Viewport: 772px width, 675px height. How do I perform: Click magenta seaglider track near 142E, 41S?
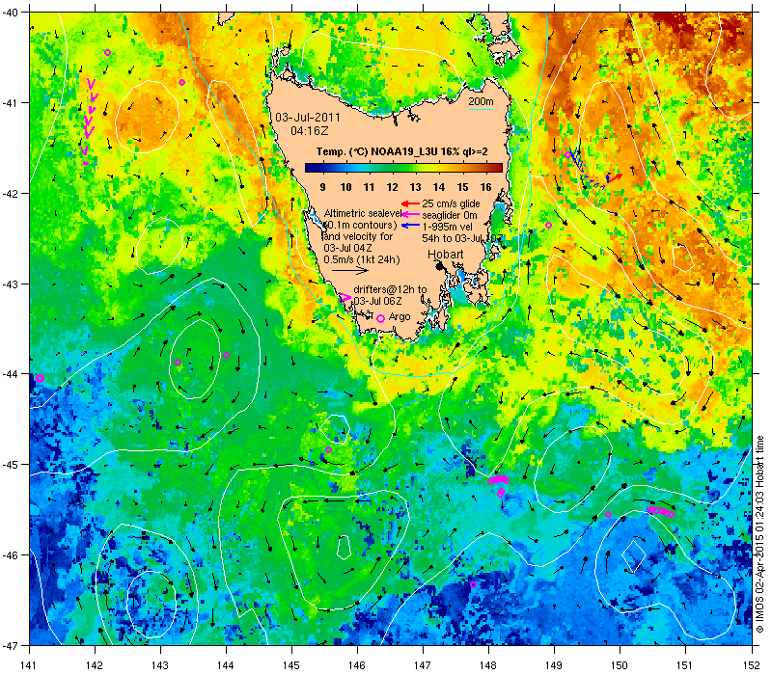tap(89, 121)
